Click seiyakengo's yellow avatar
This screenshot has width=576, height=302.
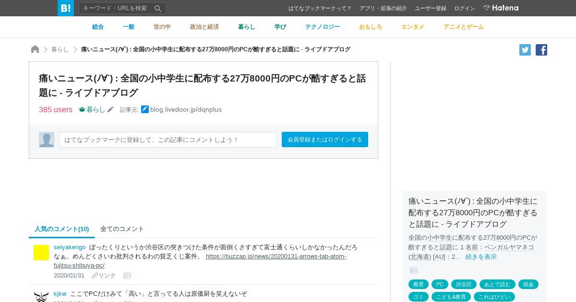pos(41,253)
